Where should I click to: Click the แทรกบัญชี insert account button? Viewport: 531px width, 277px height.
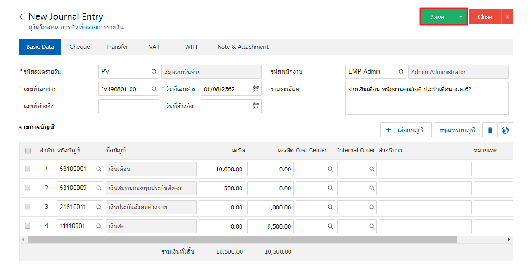(457, 130)
